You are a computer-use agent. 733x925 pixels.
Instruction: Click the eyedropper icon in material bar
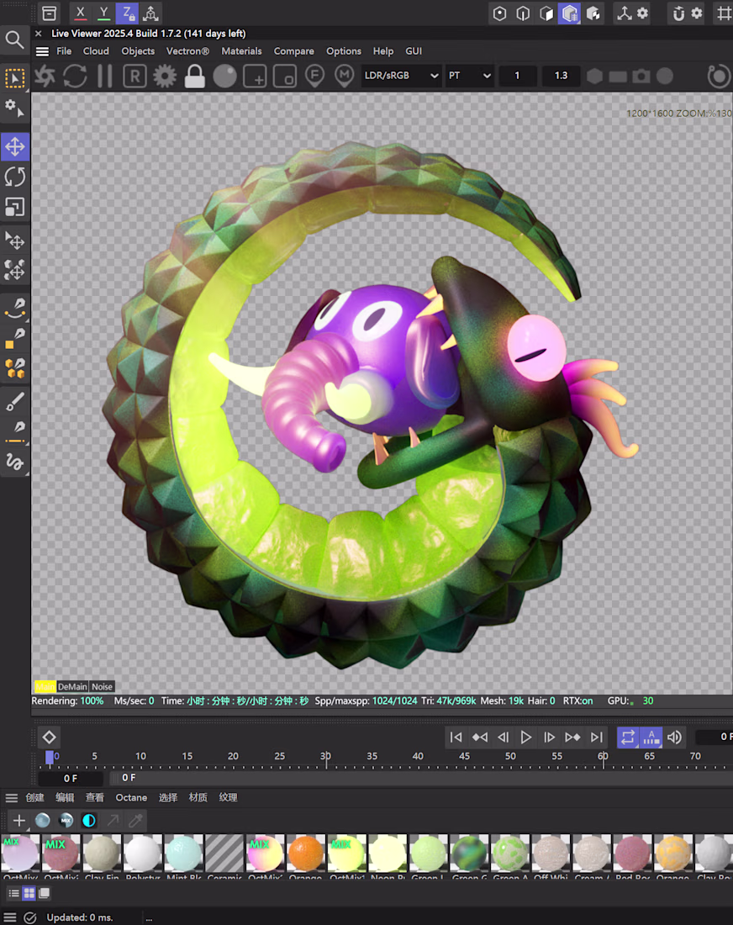pos(135,820)
